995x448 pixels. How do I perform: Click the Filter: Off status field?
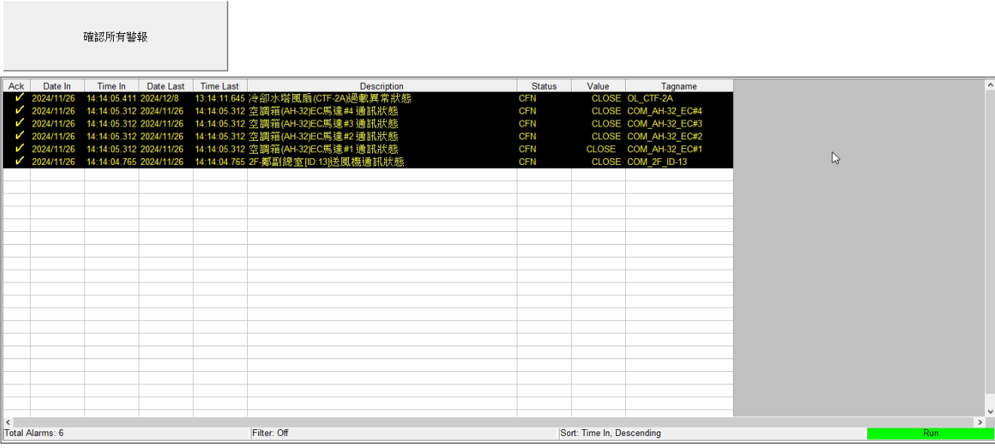[270, 434]
